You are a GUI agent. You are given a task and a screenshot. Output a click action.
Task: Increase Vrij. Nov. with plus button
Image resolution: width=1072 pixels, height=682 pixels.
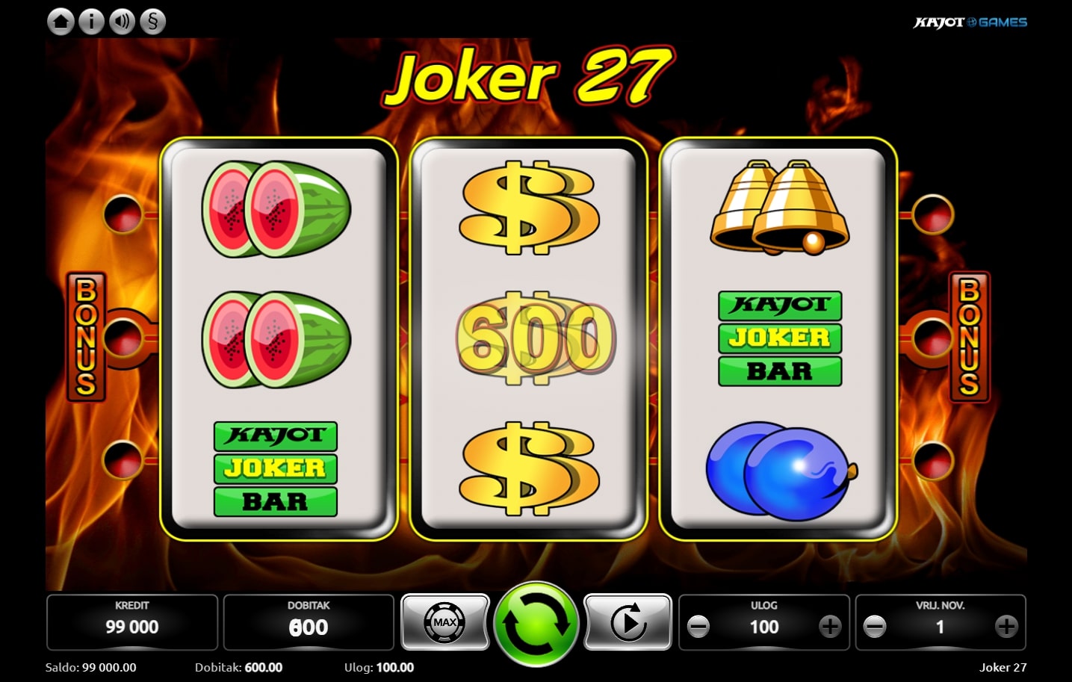coord(1006,627)
